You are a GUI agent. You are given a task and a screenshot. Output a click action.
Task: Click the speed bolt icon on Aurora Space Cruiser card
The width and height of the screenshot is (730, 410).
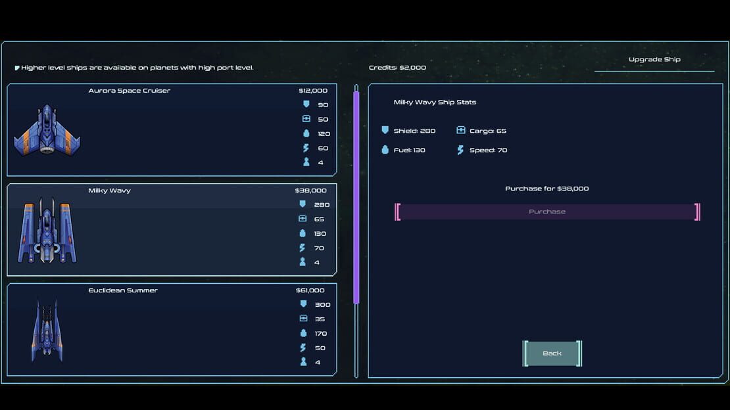click(x=306, y=148)
